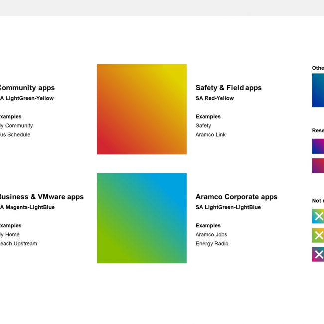Click the X on the blue-green swatch

[318, 216]
